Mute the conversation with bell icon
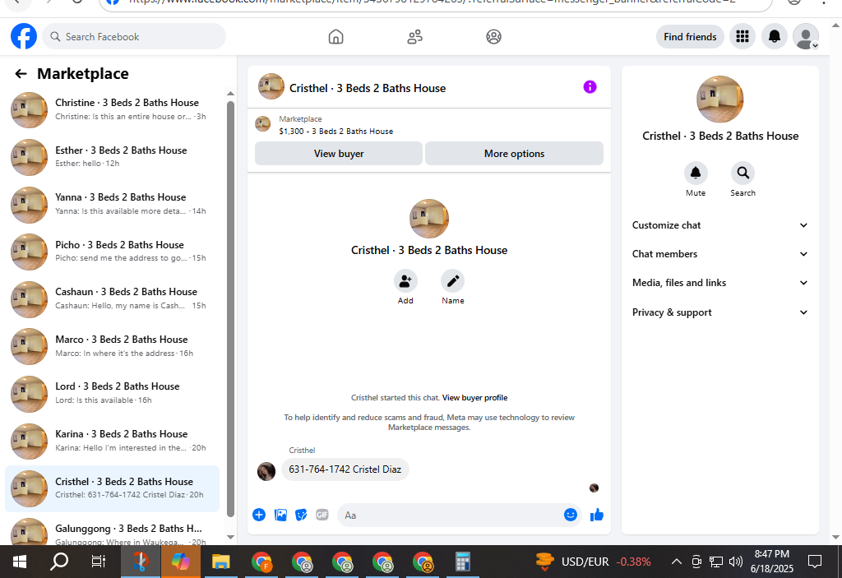 click(x=696, y=173)
